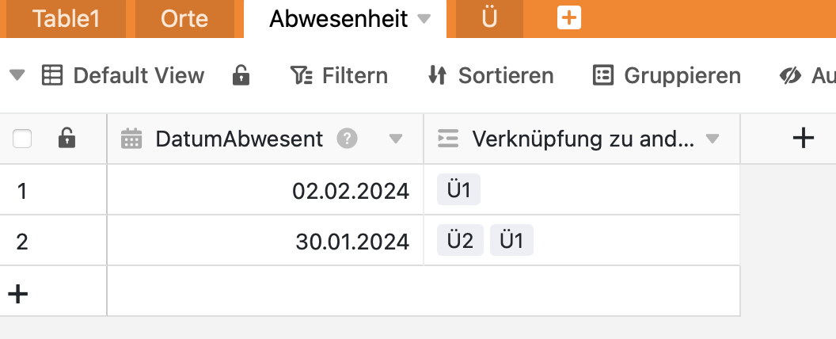Add a new table with plus icon
The width and height of the screenshot is (836, 339).
569,19
